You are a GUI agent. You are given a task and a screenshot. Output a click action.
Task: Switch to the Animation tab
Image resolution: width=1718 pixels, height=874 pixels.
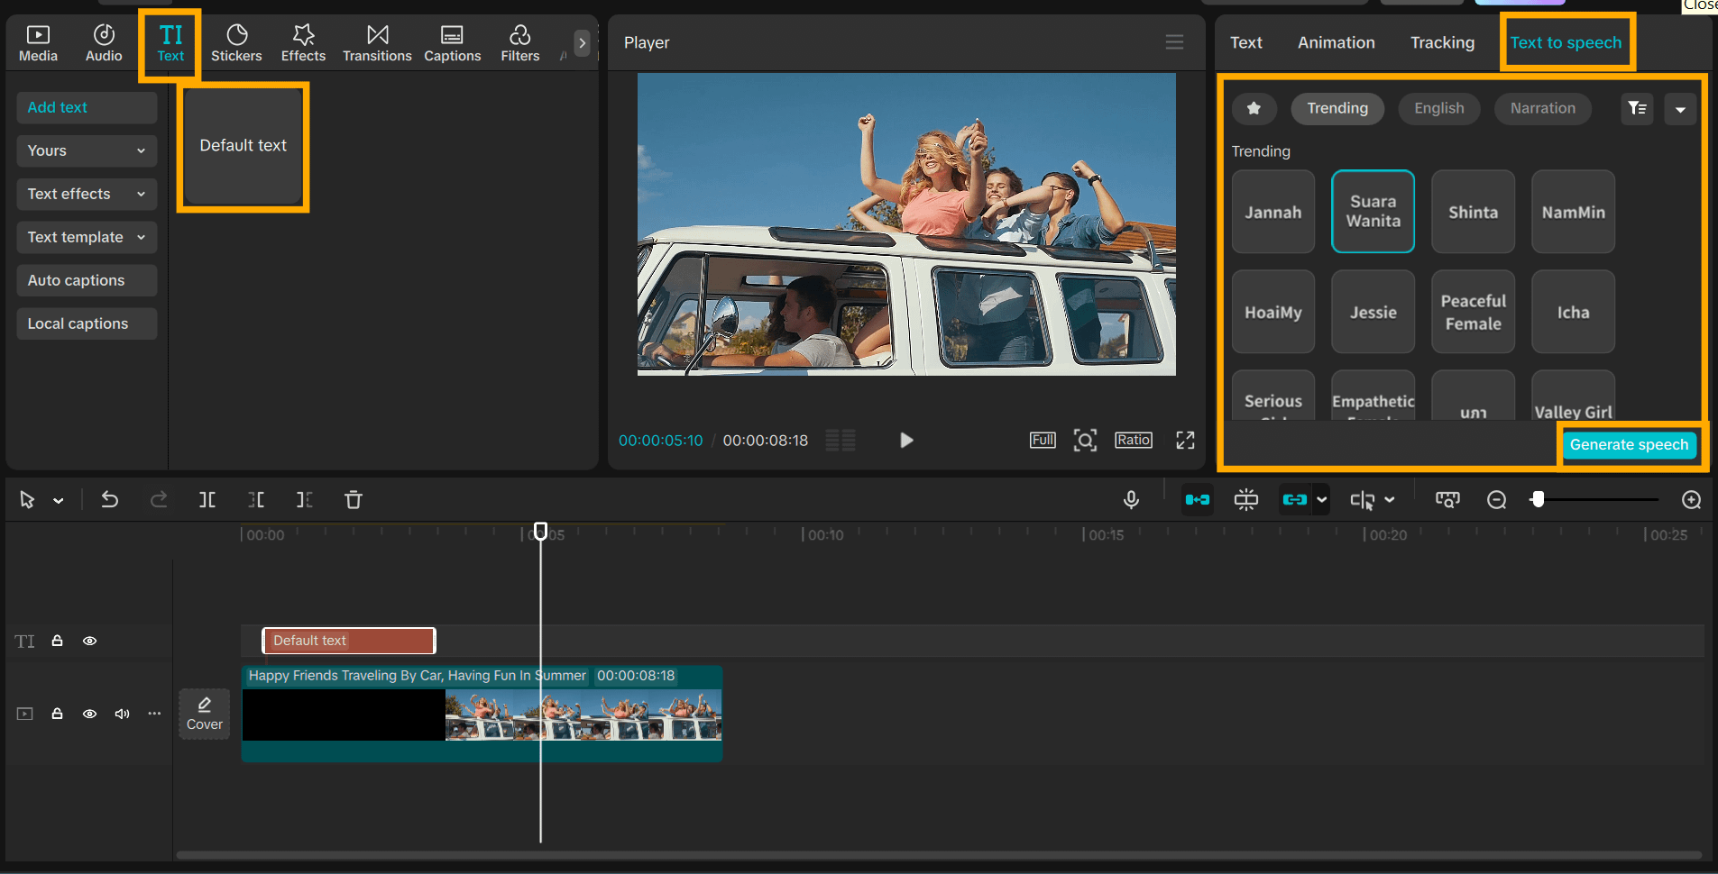1336,42
